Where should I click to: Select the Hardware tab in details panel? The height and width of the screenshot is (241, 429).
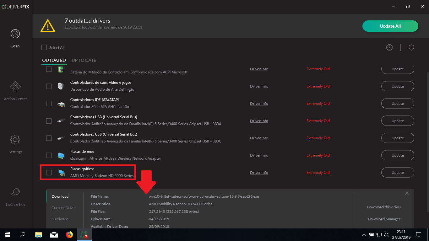coord(60,219)
